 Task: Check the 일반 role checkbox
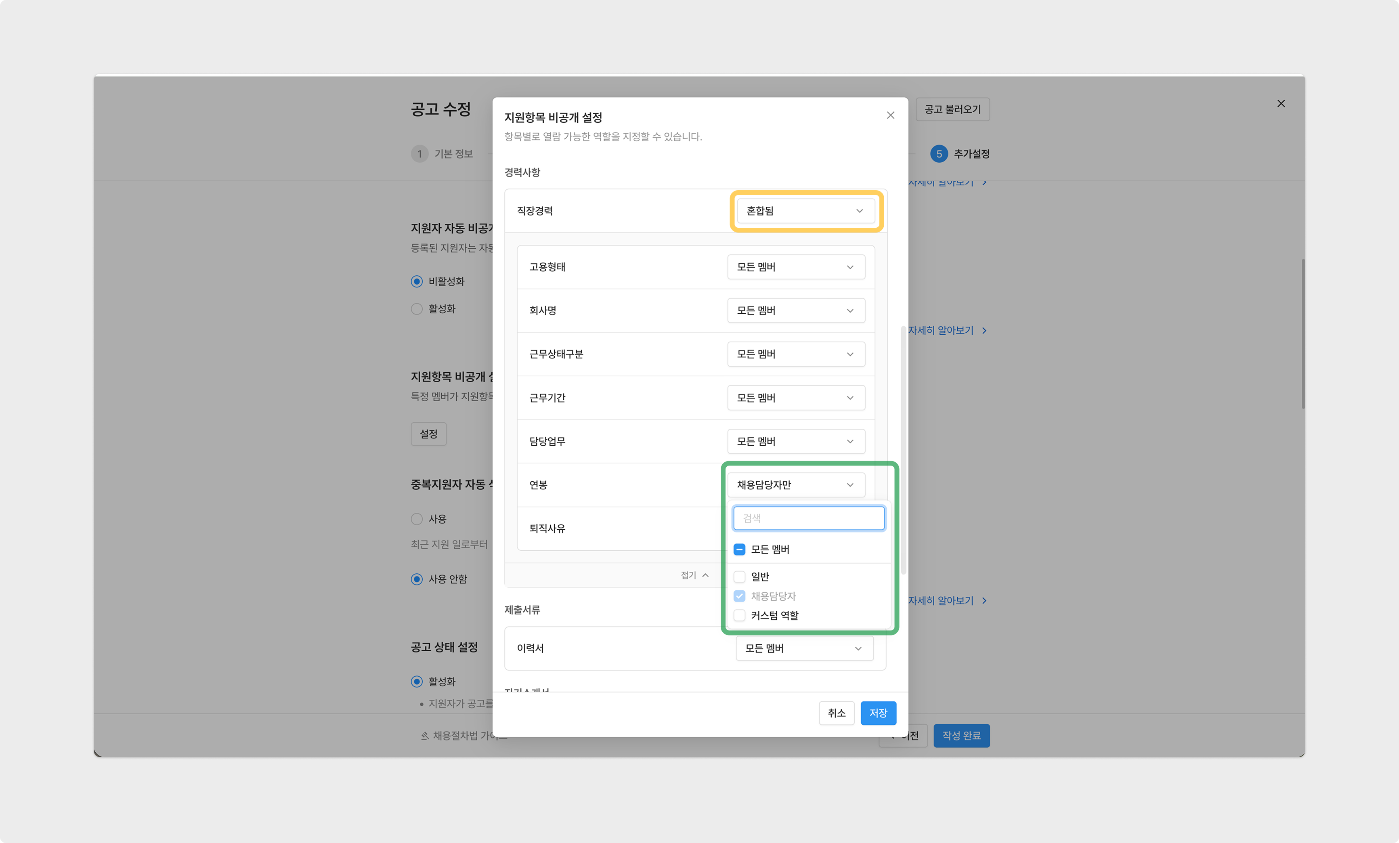click(x=739, y=577)
